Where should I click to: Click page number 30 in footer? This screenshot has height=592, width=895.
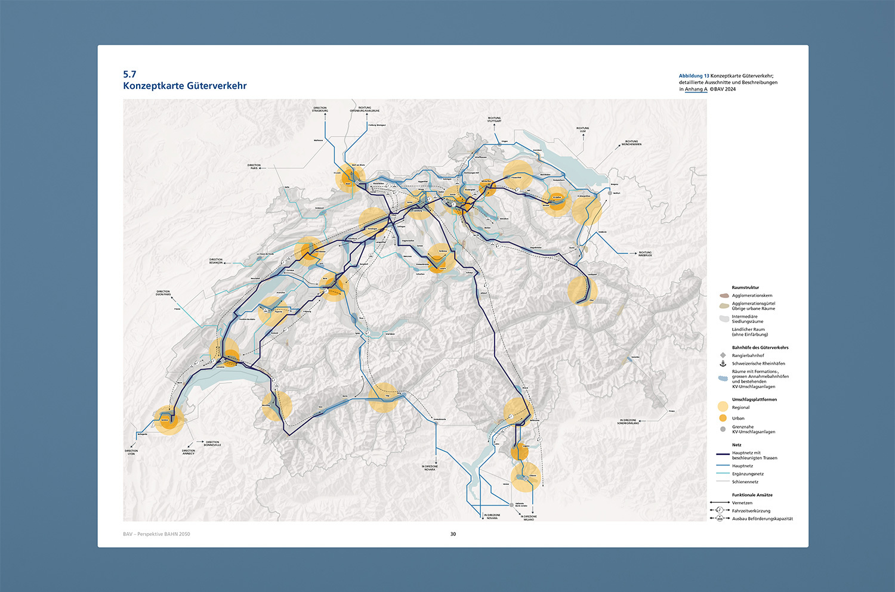(453, 534)
